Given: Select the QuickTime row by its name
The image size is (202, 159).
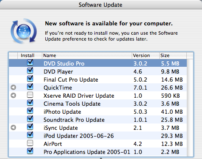Looking at the screenshot, I should [58, 88].
